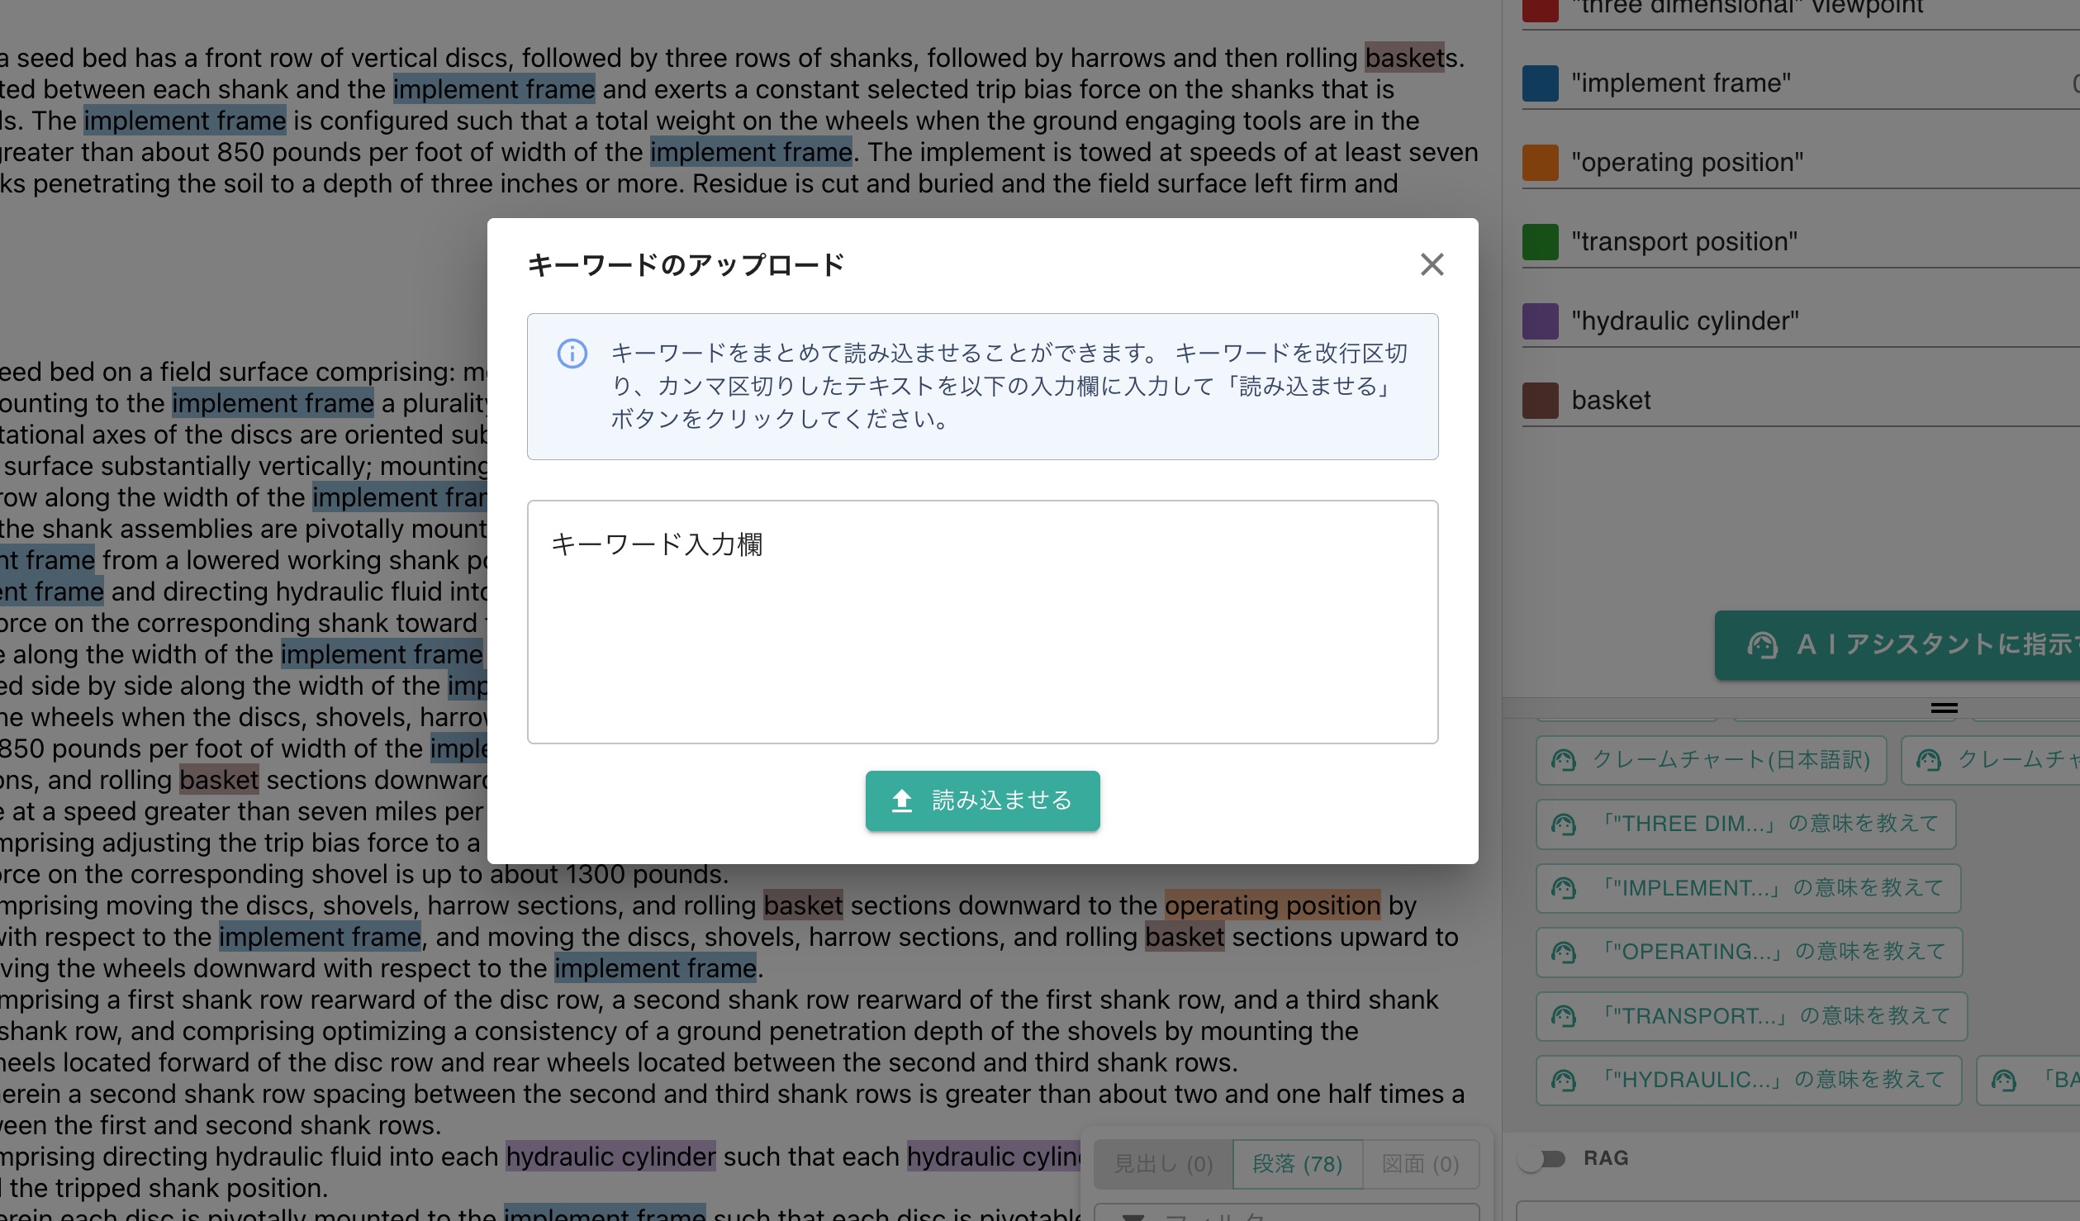2080x1221 pixels.
Task: Select the green "transport position" color swatch
Action: tap(1540, 242)
